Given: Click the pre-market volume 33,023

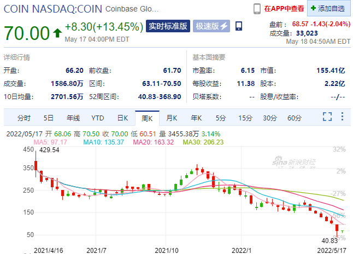Looking at the screenshot, I should click(307, 33).
